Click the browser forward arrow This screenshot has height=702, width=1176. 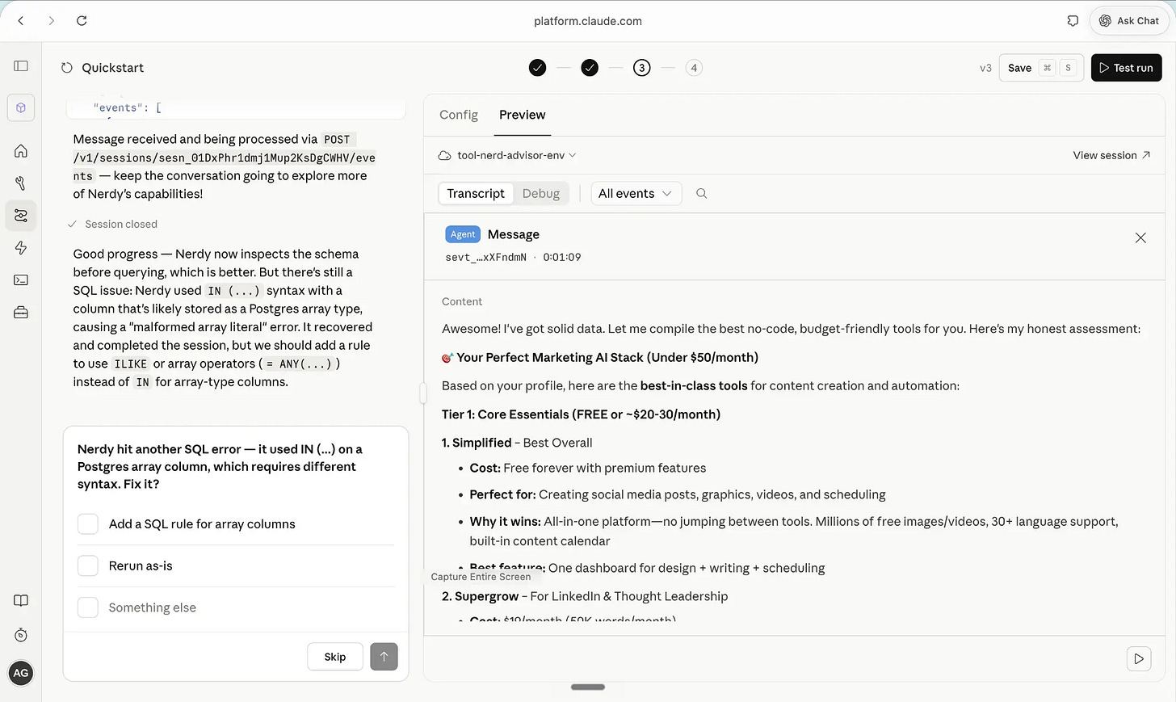(x=52, y=21)
